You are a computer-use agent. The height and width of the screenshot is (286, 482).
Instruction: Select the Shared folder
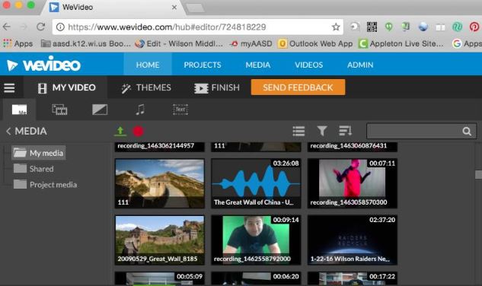pos(34,169)
